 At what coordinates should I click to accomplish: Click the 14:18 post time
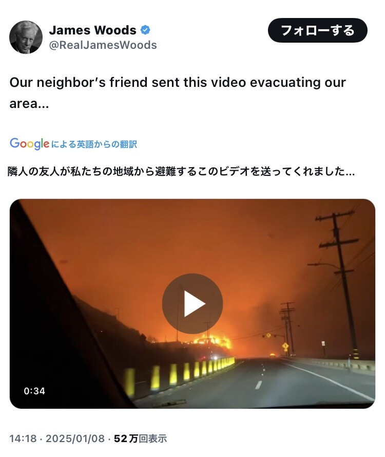(x=23, y=438)
